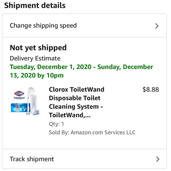This screenshot has height=171, width=171.
Task: Click the blue refill box in the product picture
Action: pos(21,108)
